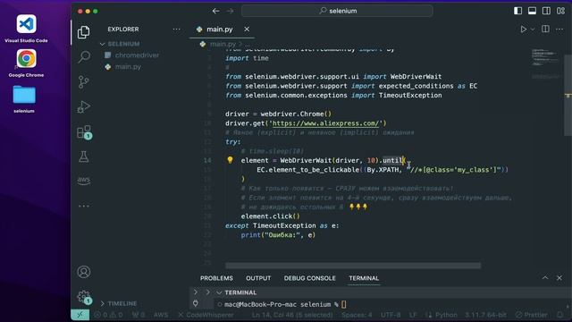Image resolution: width=572 pixels, height=322 pixels.
Task: Click the editor minimap
Action: point(545,63)
